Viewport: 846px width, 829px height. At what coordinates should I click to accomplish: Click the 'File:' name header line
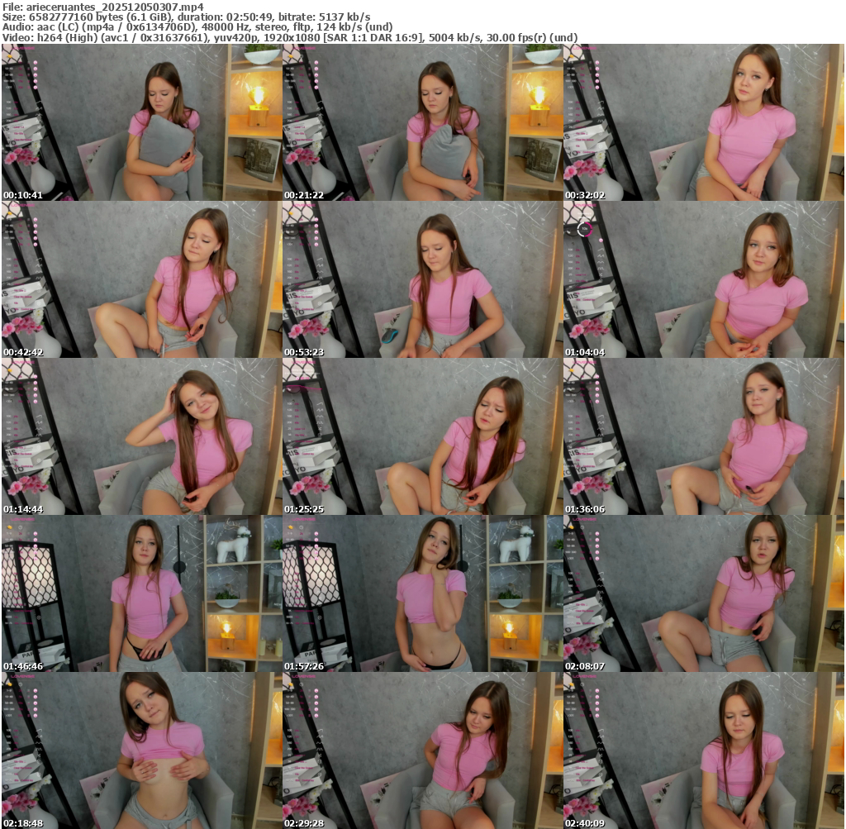click(103, 7)
